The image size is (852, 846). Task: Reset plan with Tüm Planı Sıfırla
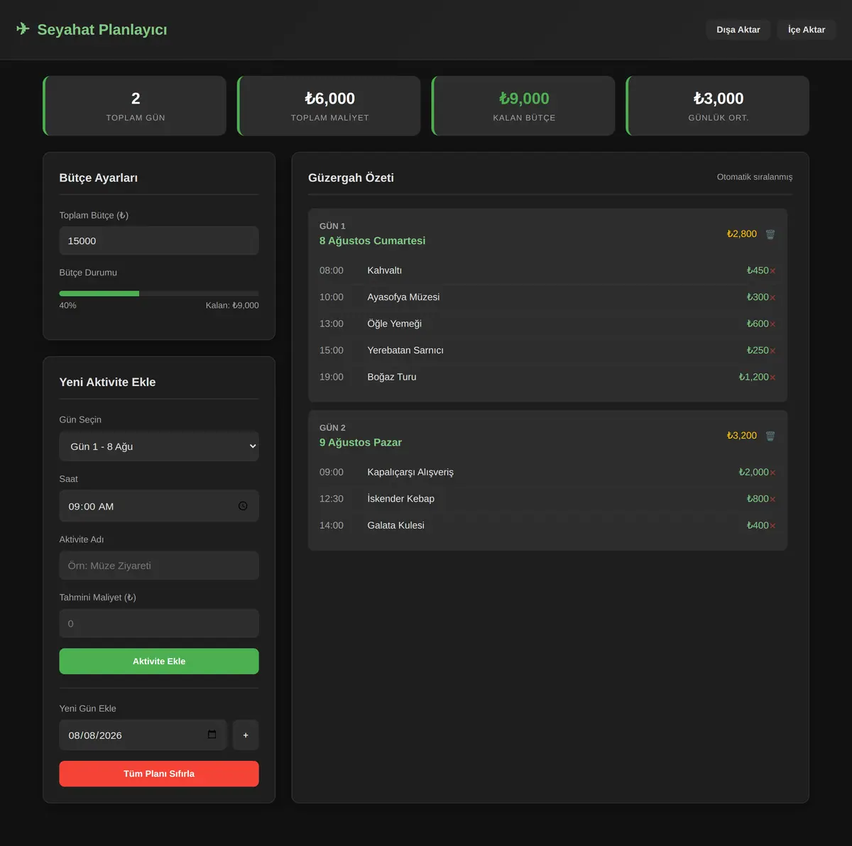[159, 774]
